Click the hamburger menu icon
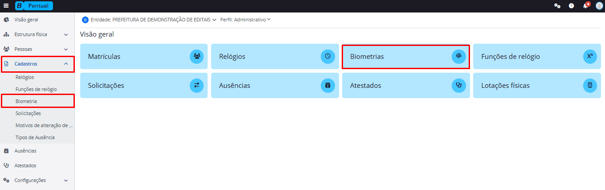The width and height of the screenshot is (605, 190). pyautogui.click(x=6, y=6)
